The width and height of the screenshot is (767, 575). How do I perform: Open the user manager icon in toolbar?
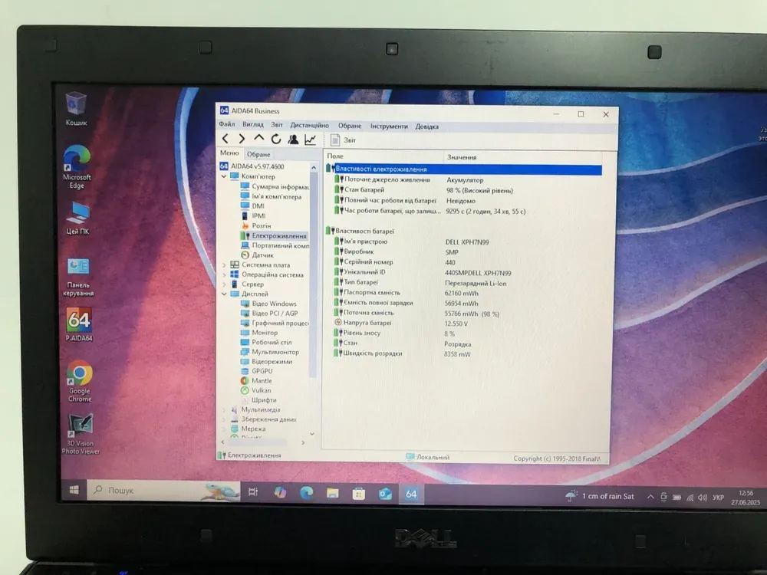(x=293, y=140)
